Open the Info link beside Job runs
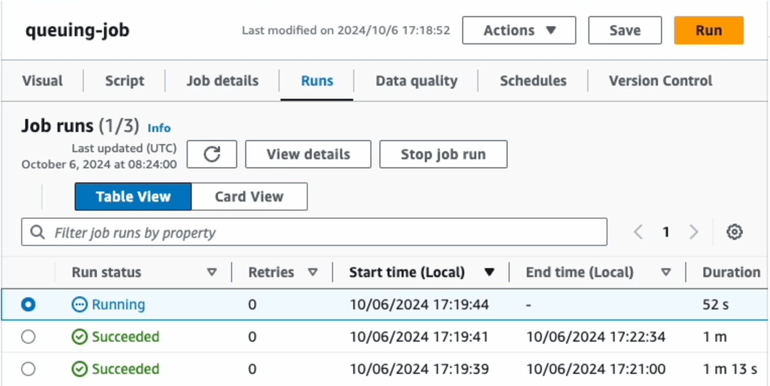Image resolution: width=770 pixels, height=386 pixels. pyautogui.click(x=159, y=128)
